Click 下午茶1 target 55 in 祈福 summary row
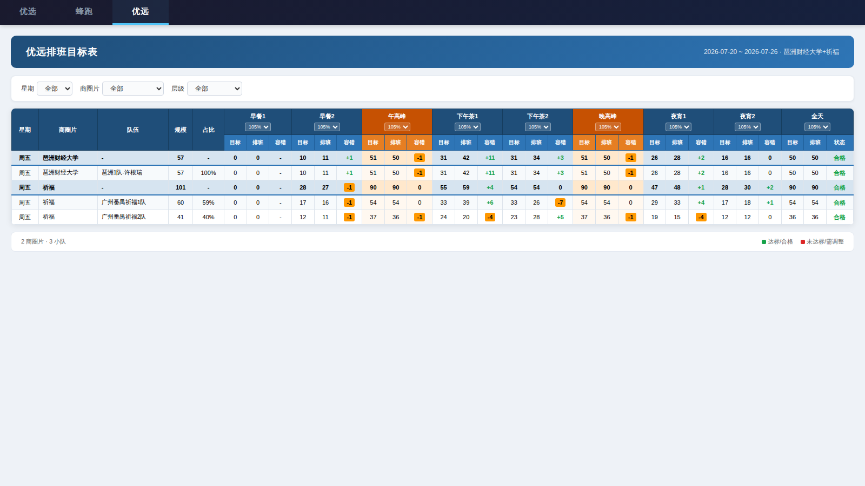 pyautogui.click(x=444, y=187)
